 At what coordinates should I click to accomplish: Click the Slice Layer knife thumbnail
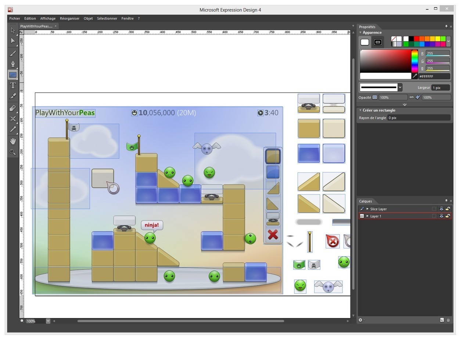362,209
